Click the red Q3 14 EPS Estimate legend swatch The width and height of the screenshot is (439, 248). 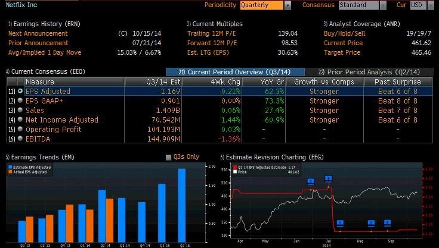tap(235, 167)
